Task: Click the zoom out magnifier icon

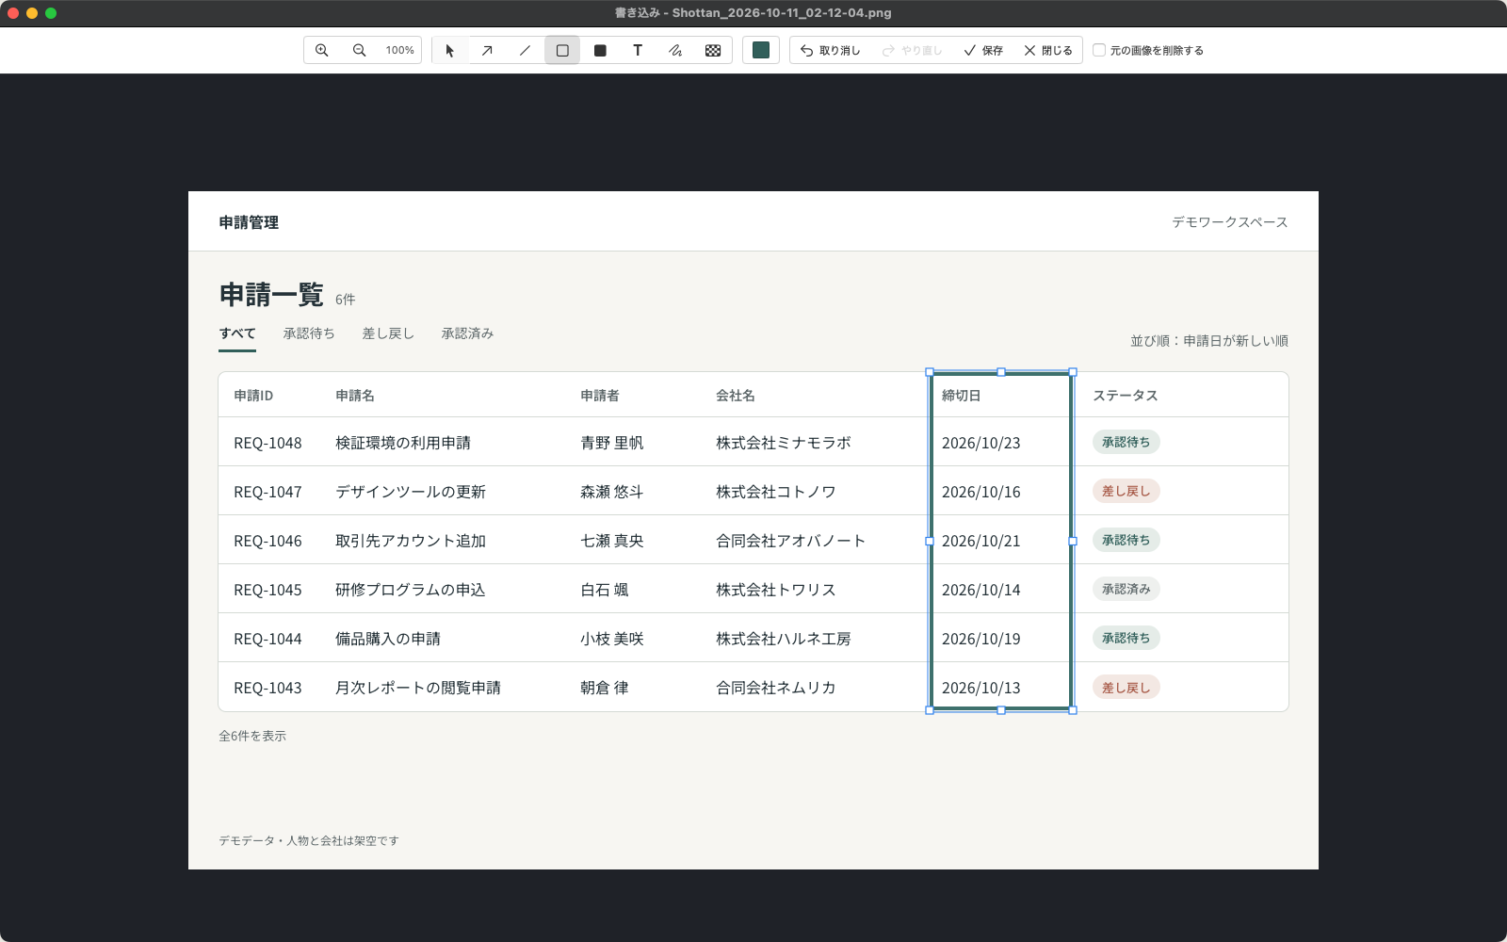Action: 359,50
